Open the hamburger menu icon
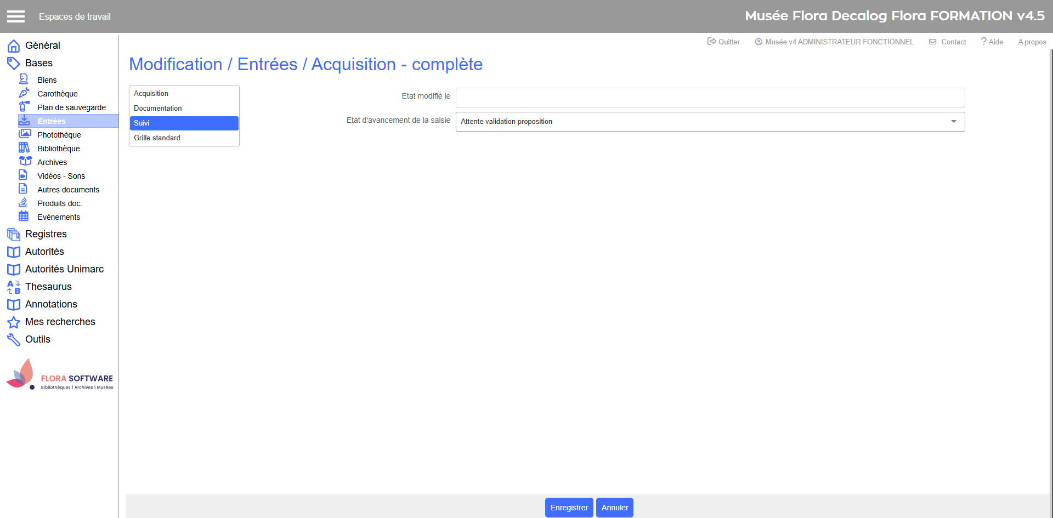Viewport: 1053px width, 518px height. (16, 16)
